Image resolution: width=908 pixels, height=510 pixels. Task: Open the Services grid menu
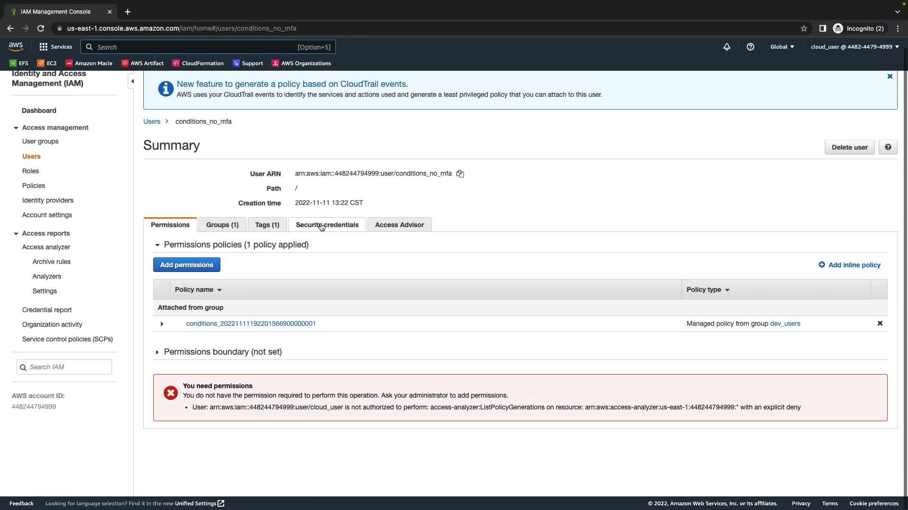point(56,47)
